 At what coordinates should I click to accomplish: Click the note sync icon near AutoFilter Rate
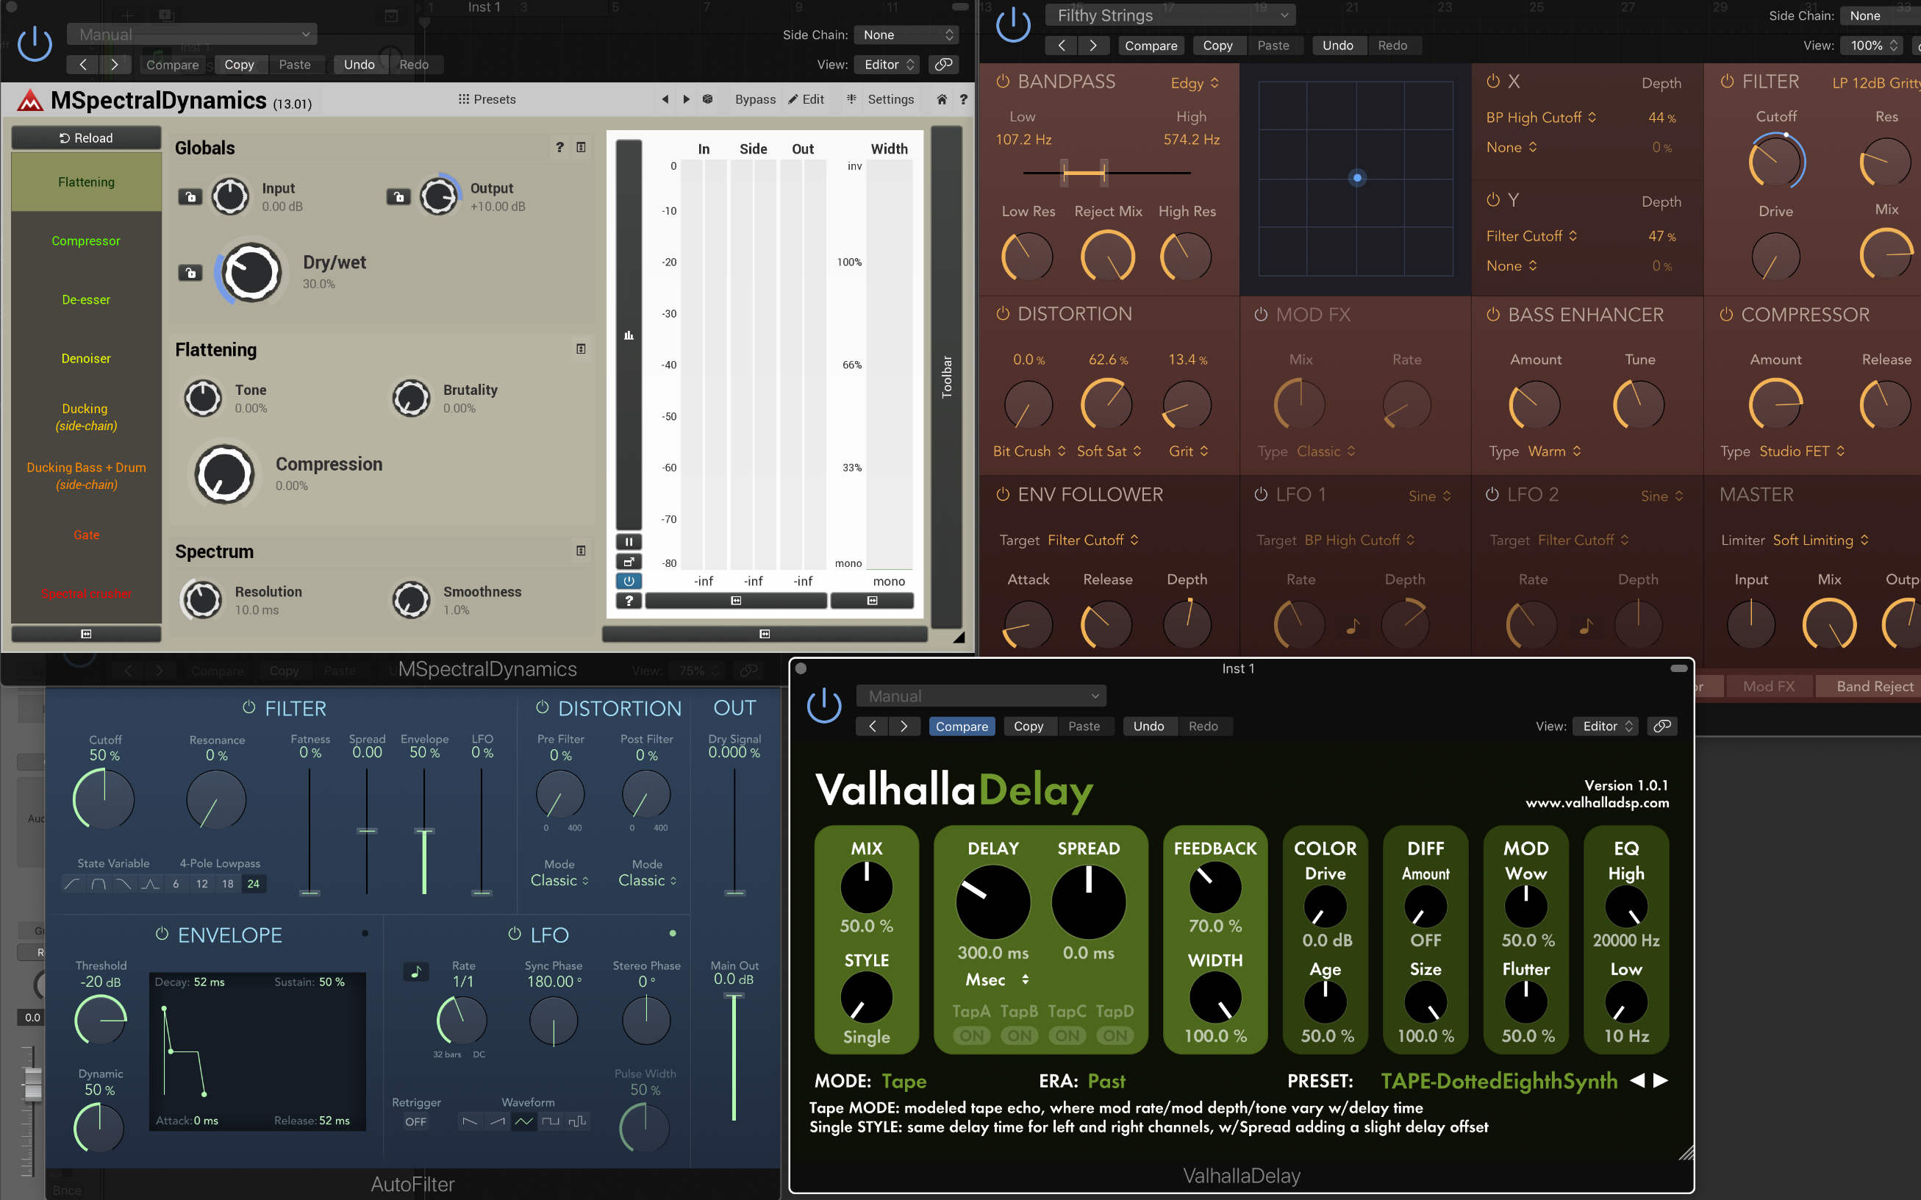pos(416,971)
